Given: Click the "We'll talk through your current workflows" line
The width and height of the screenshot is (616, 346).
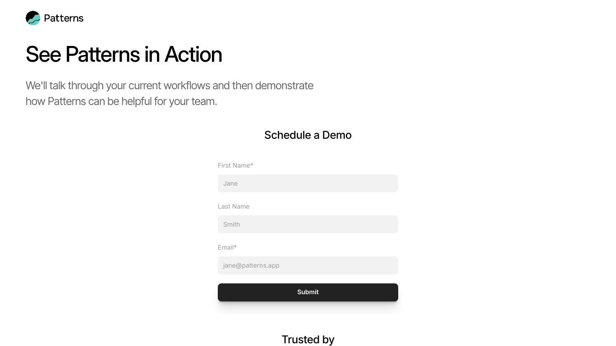Looking at the screenshot, I should coord(170,86).
